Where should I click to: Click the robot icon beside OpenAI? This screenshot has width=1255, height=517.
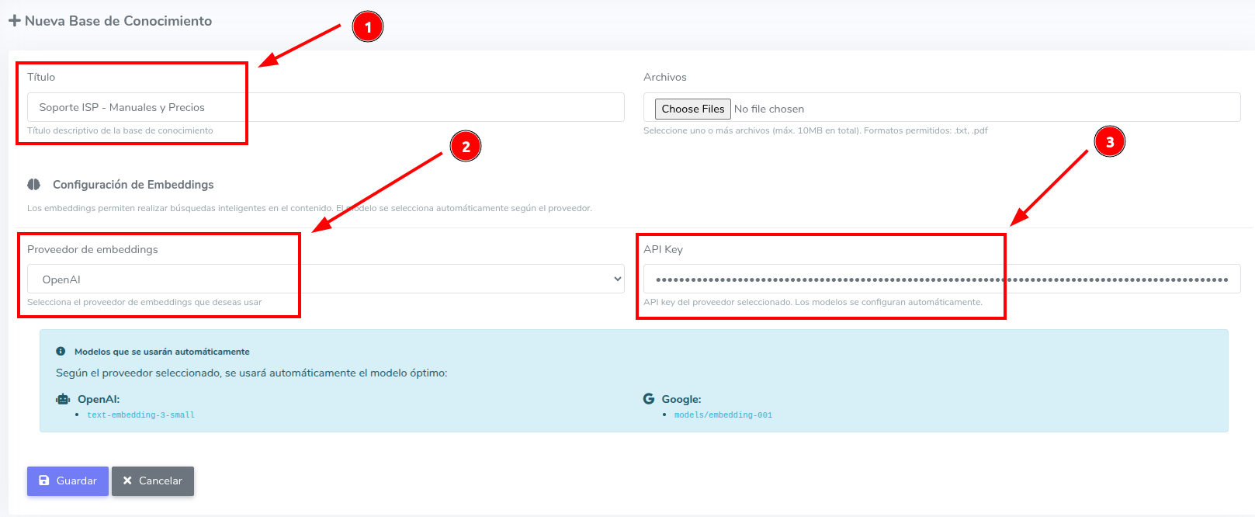(63, 399)
